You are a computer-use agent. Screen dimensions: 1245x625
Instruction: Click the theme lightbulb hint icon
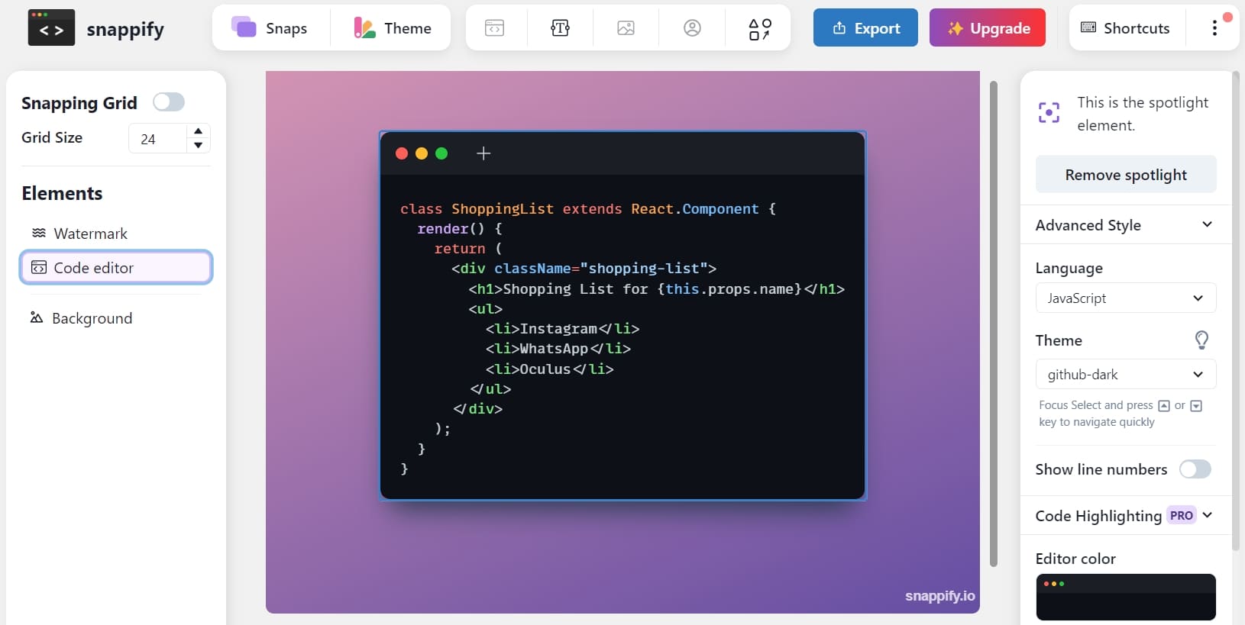point(1201,340)
